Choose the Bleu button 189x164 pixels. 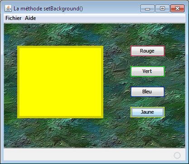147,92
